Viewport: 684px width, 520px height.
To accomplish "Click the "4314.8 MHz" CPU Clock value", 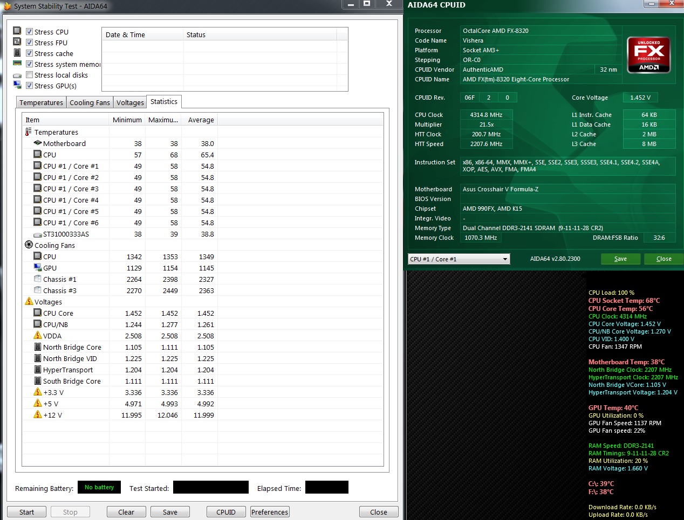I will [x=486, y=115].
